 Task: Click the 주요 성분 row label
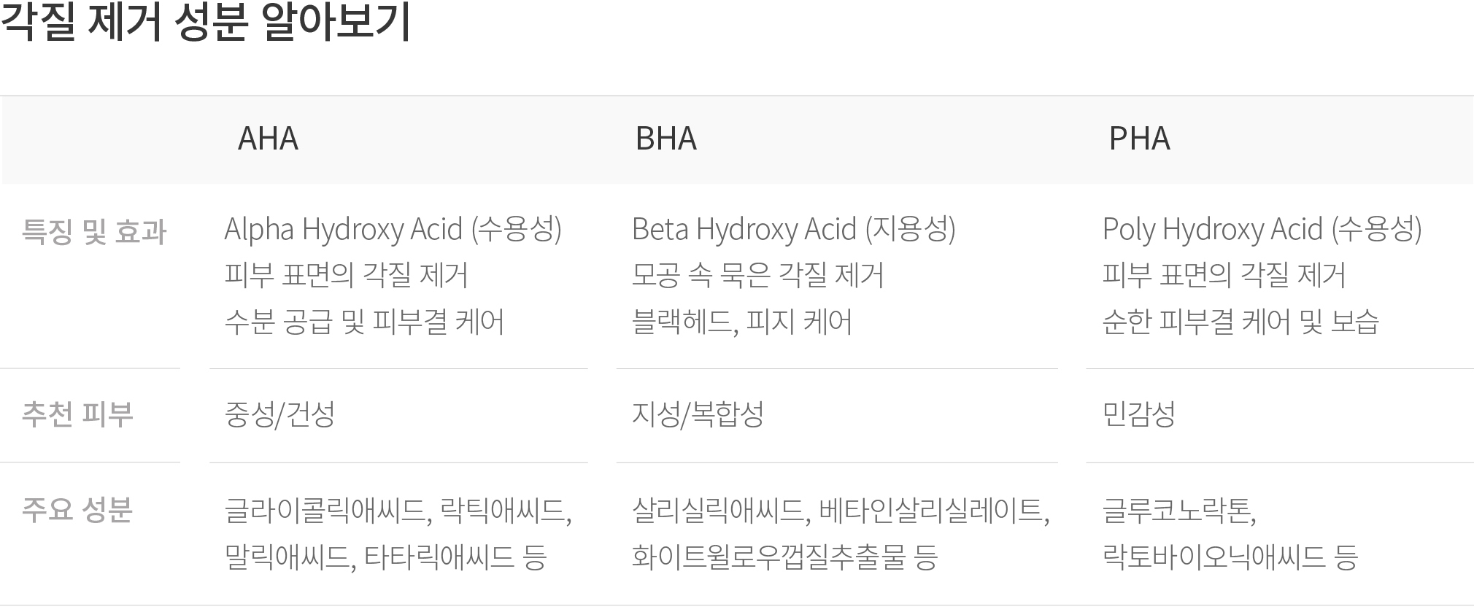[x=77, y=509]
